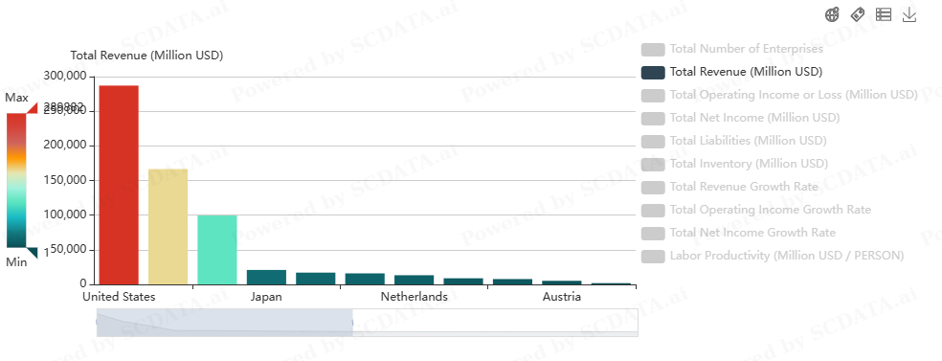Download chart with the save icon
This screenshot has height=361, width=942.
909,14
